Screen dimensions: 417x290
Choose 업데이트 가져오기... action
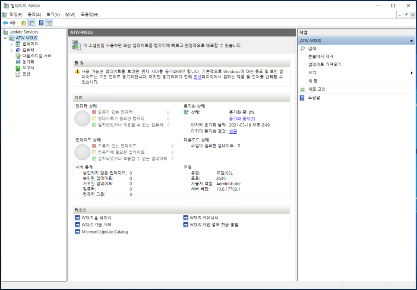(x=326, y=65)
